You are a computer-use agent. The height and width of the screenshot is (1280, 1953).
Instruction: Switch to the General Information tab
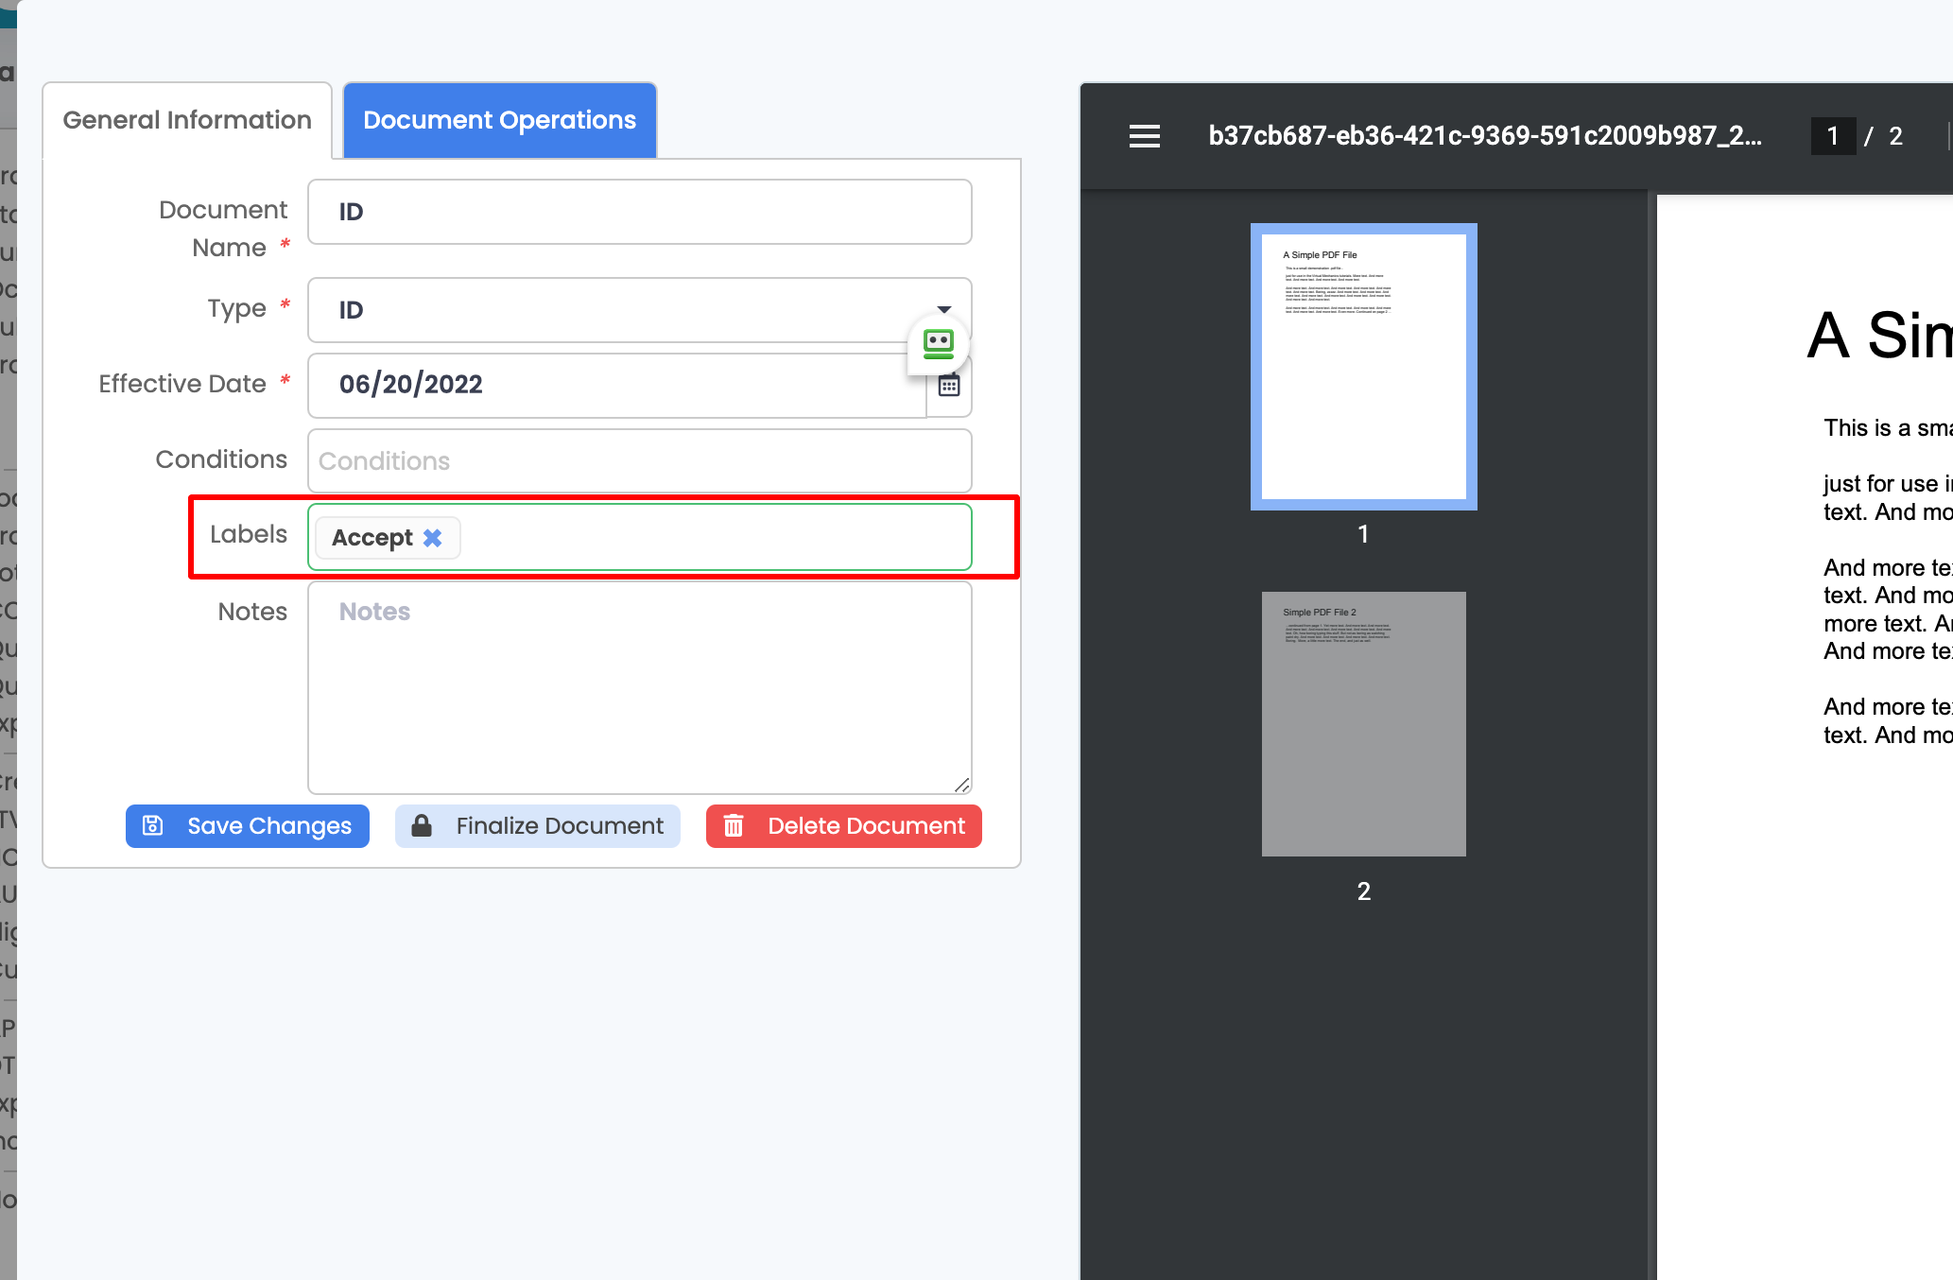pos(187,120)
